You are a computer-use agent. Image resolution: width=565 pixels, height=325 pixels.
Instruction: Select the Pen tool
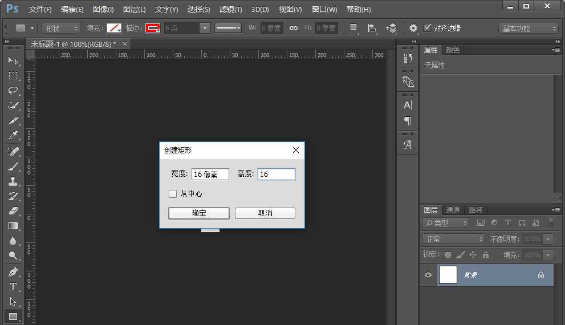click(x=13, y=271)
